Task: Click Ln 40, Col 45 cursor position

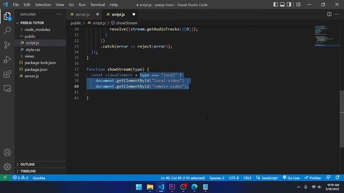Action: pos(183,178)
